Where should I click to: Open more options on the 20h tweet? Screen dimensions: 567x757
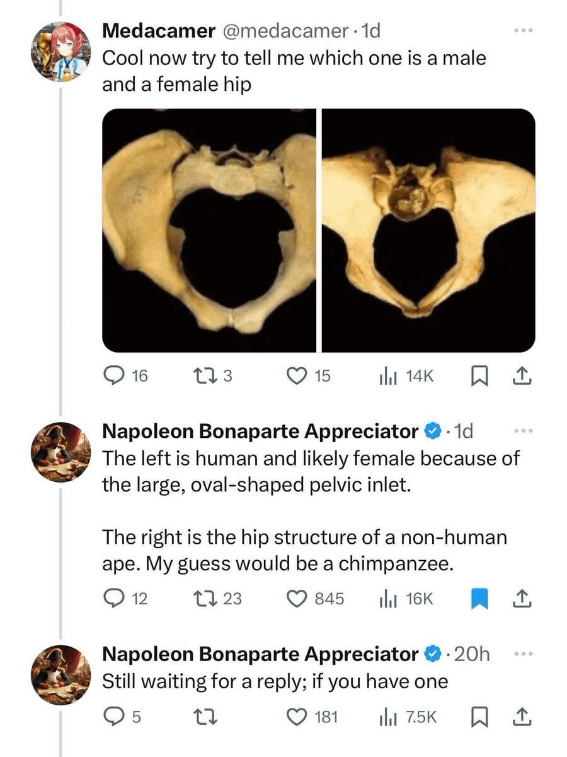[x=522, y=654]
